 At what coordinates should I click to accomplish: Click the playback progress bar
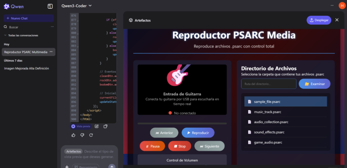182,123
